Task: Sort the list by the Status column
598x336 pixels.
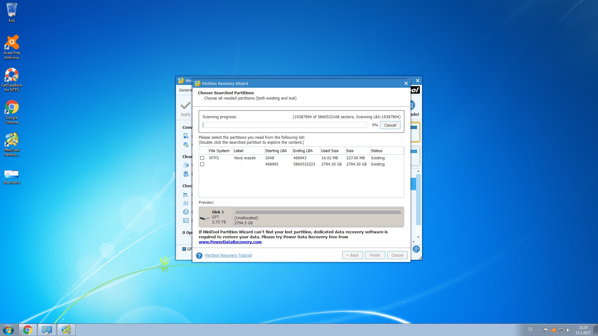Action: click(377, 151)
